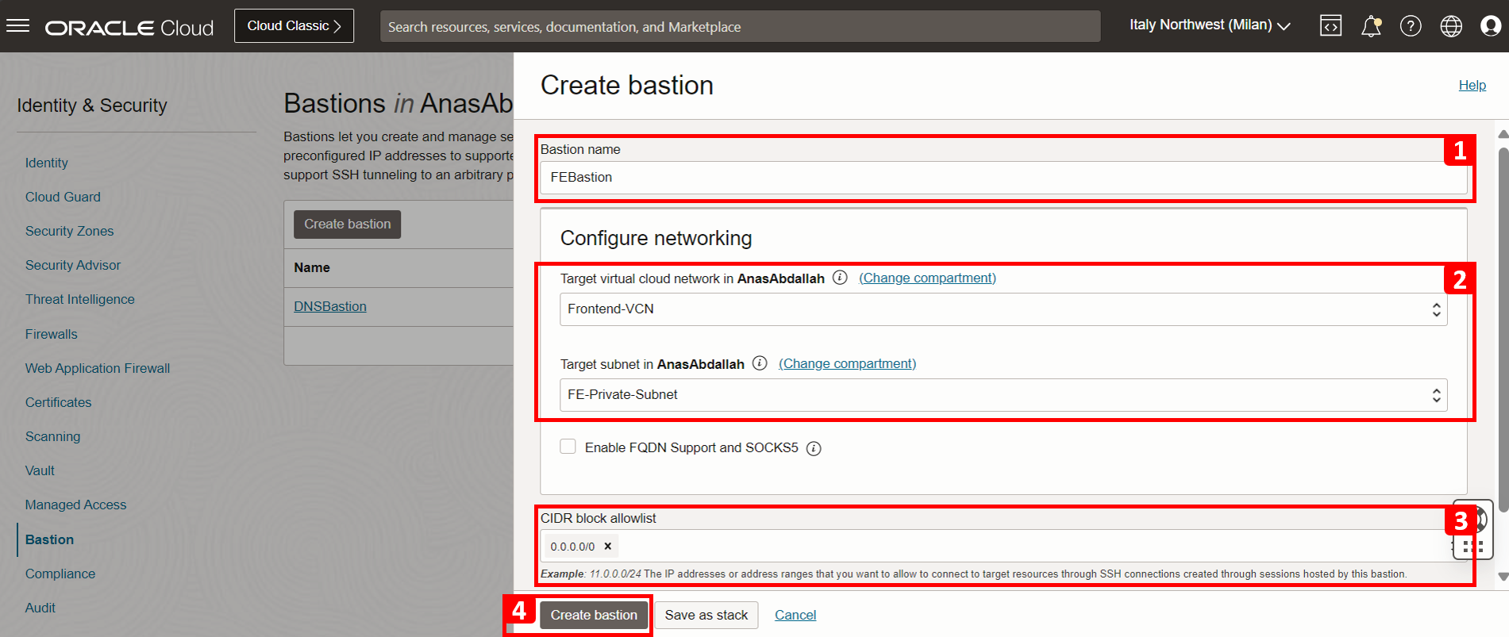Go to Security Zones
Viewport: 1509px width, 637px height.
(x=69, y=231)
